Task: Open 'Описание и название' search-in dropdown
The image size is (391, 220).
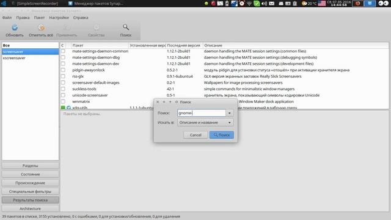Action: point(205,122)
